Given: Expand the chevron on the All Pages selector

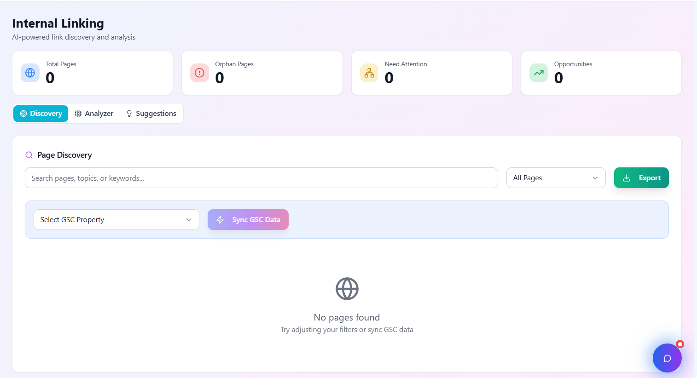Looking at the screenshot, I should [x=594, y=178].
